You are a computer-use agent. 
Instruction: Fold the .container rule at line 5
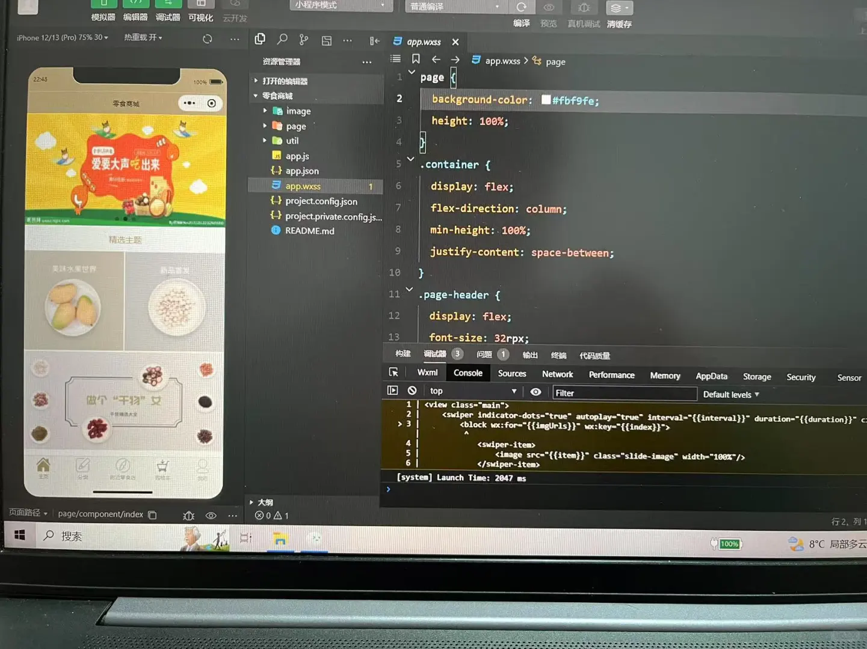411,159
